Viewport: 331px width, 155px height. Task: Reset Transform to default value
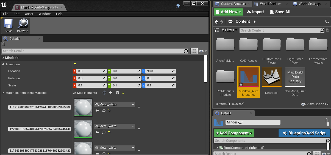[75, 64]
